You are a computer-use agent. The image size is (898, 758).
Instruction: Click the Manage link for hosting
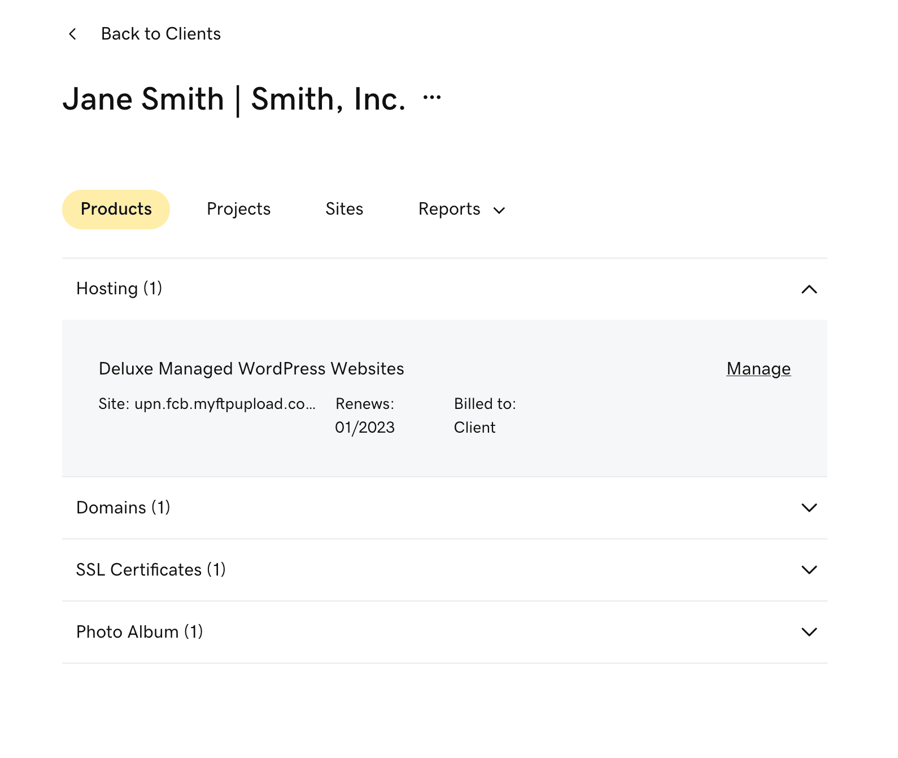758,369
